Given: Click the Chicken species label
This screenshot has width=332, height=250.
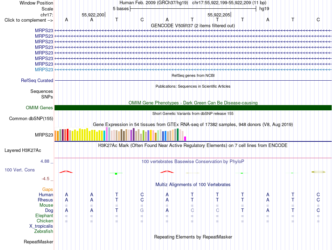Looking at the screenshot, I should [x=45, y=221].
